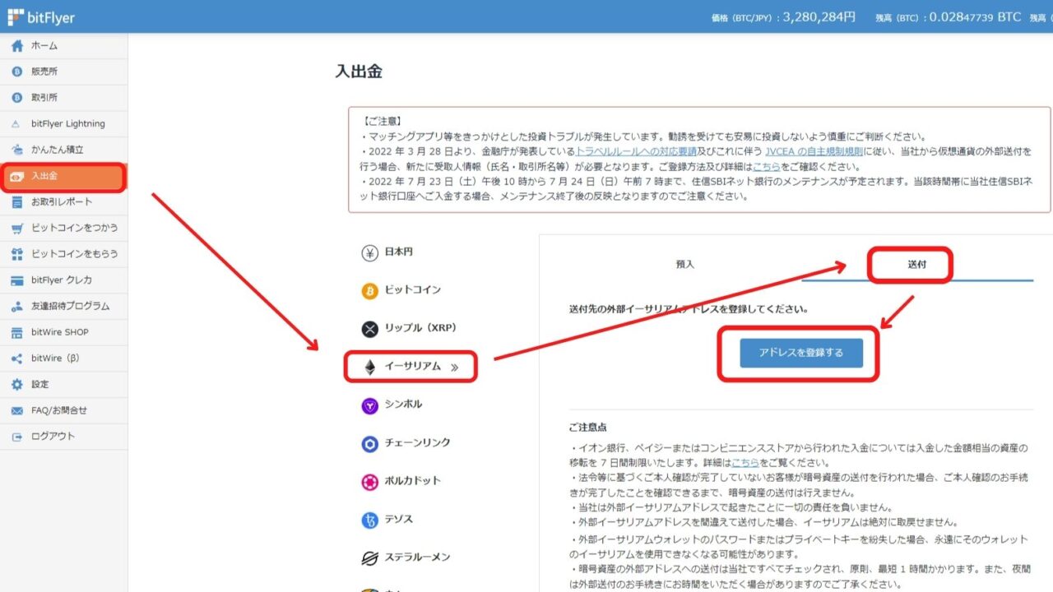Click the bitWire (β) share icon

tap(16, 358)
